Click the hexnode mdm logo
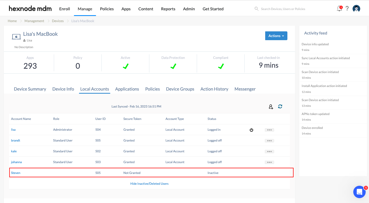369x203 pixels. point(30,8)
